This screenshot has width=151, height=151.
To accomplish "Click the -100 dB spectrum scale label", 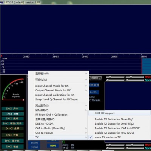I will [3, 69].
